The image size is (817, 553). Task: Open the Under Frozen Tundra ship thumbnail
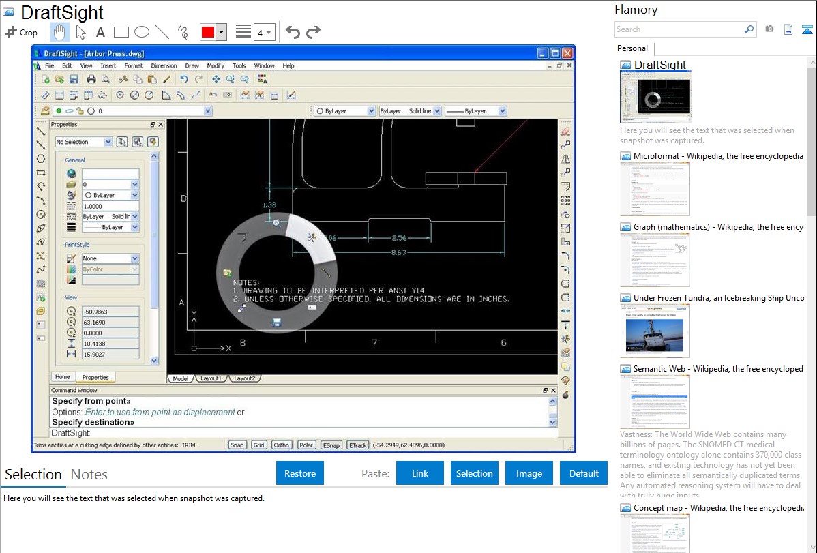click(655, 331)
